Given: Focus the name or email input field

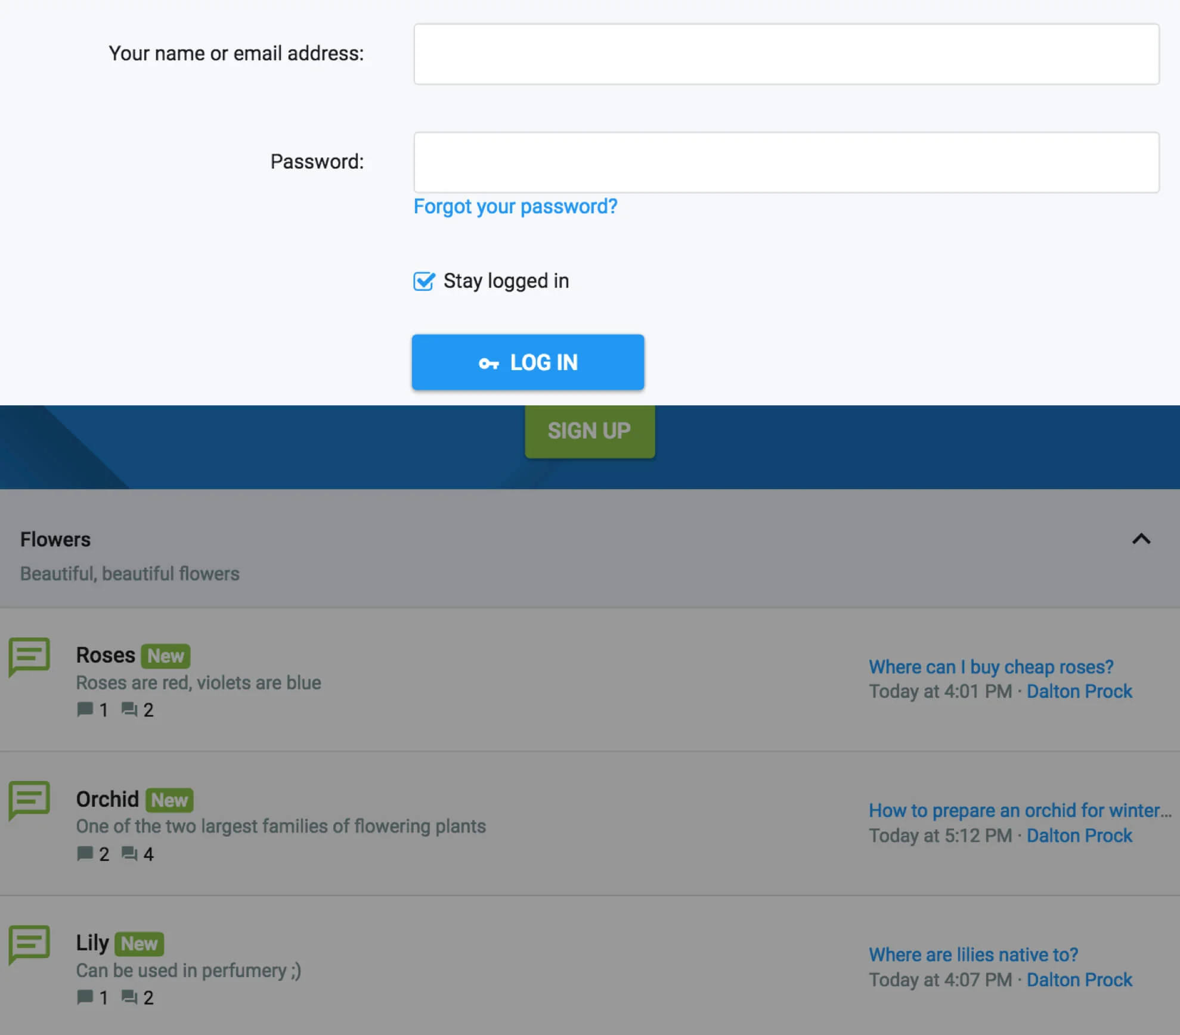Looking at the screenshot, I should [786, 54].
